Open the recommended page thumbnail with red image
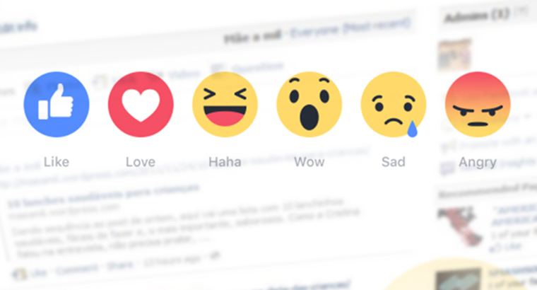The height and width of the screenshot is (290, 537). tap(459, 226)
